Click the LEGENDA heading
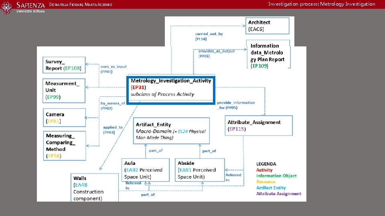 266,164
